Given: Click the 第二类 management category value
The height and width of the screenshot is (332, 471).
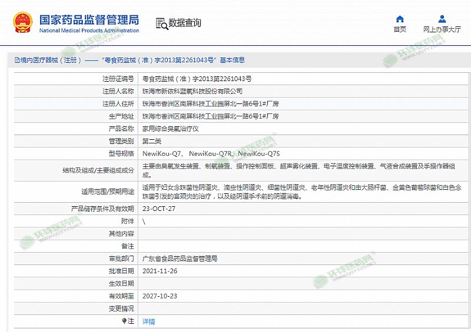Looking at the screenshot, I should click(x=152, y=141).
